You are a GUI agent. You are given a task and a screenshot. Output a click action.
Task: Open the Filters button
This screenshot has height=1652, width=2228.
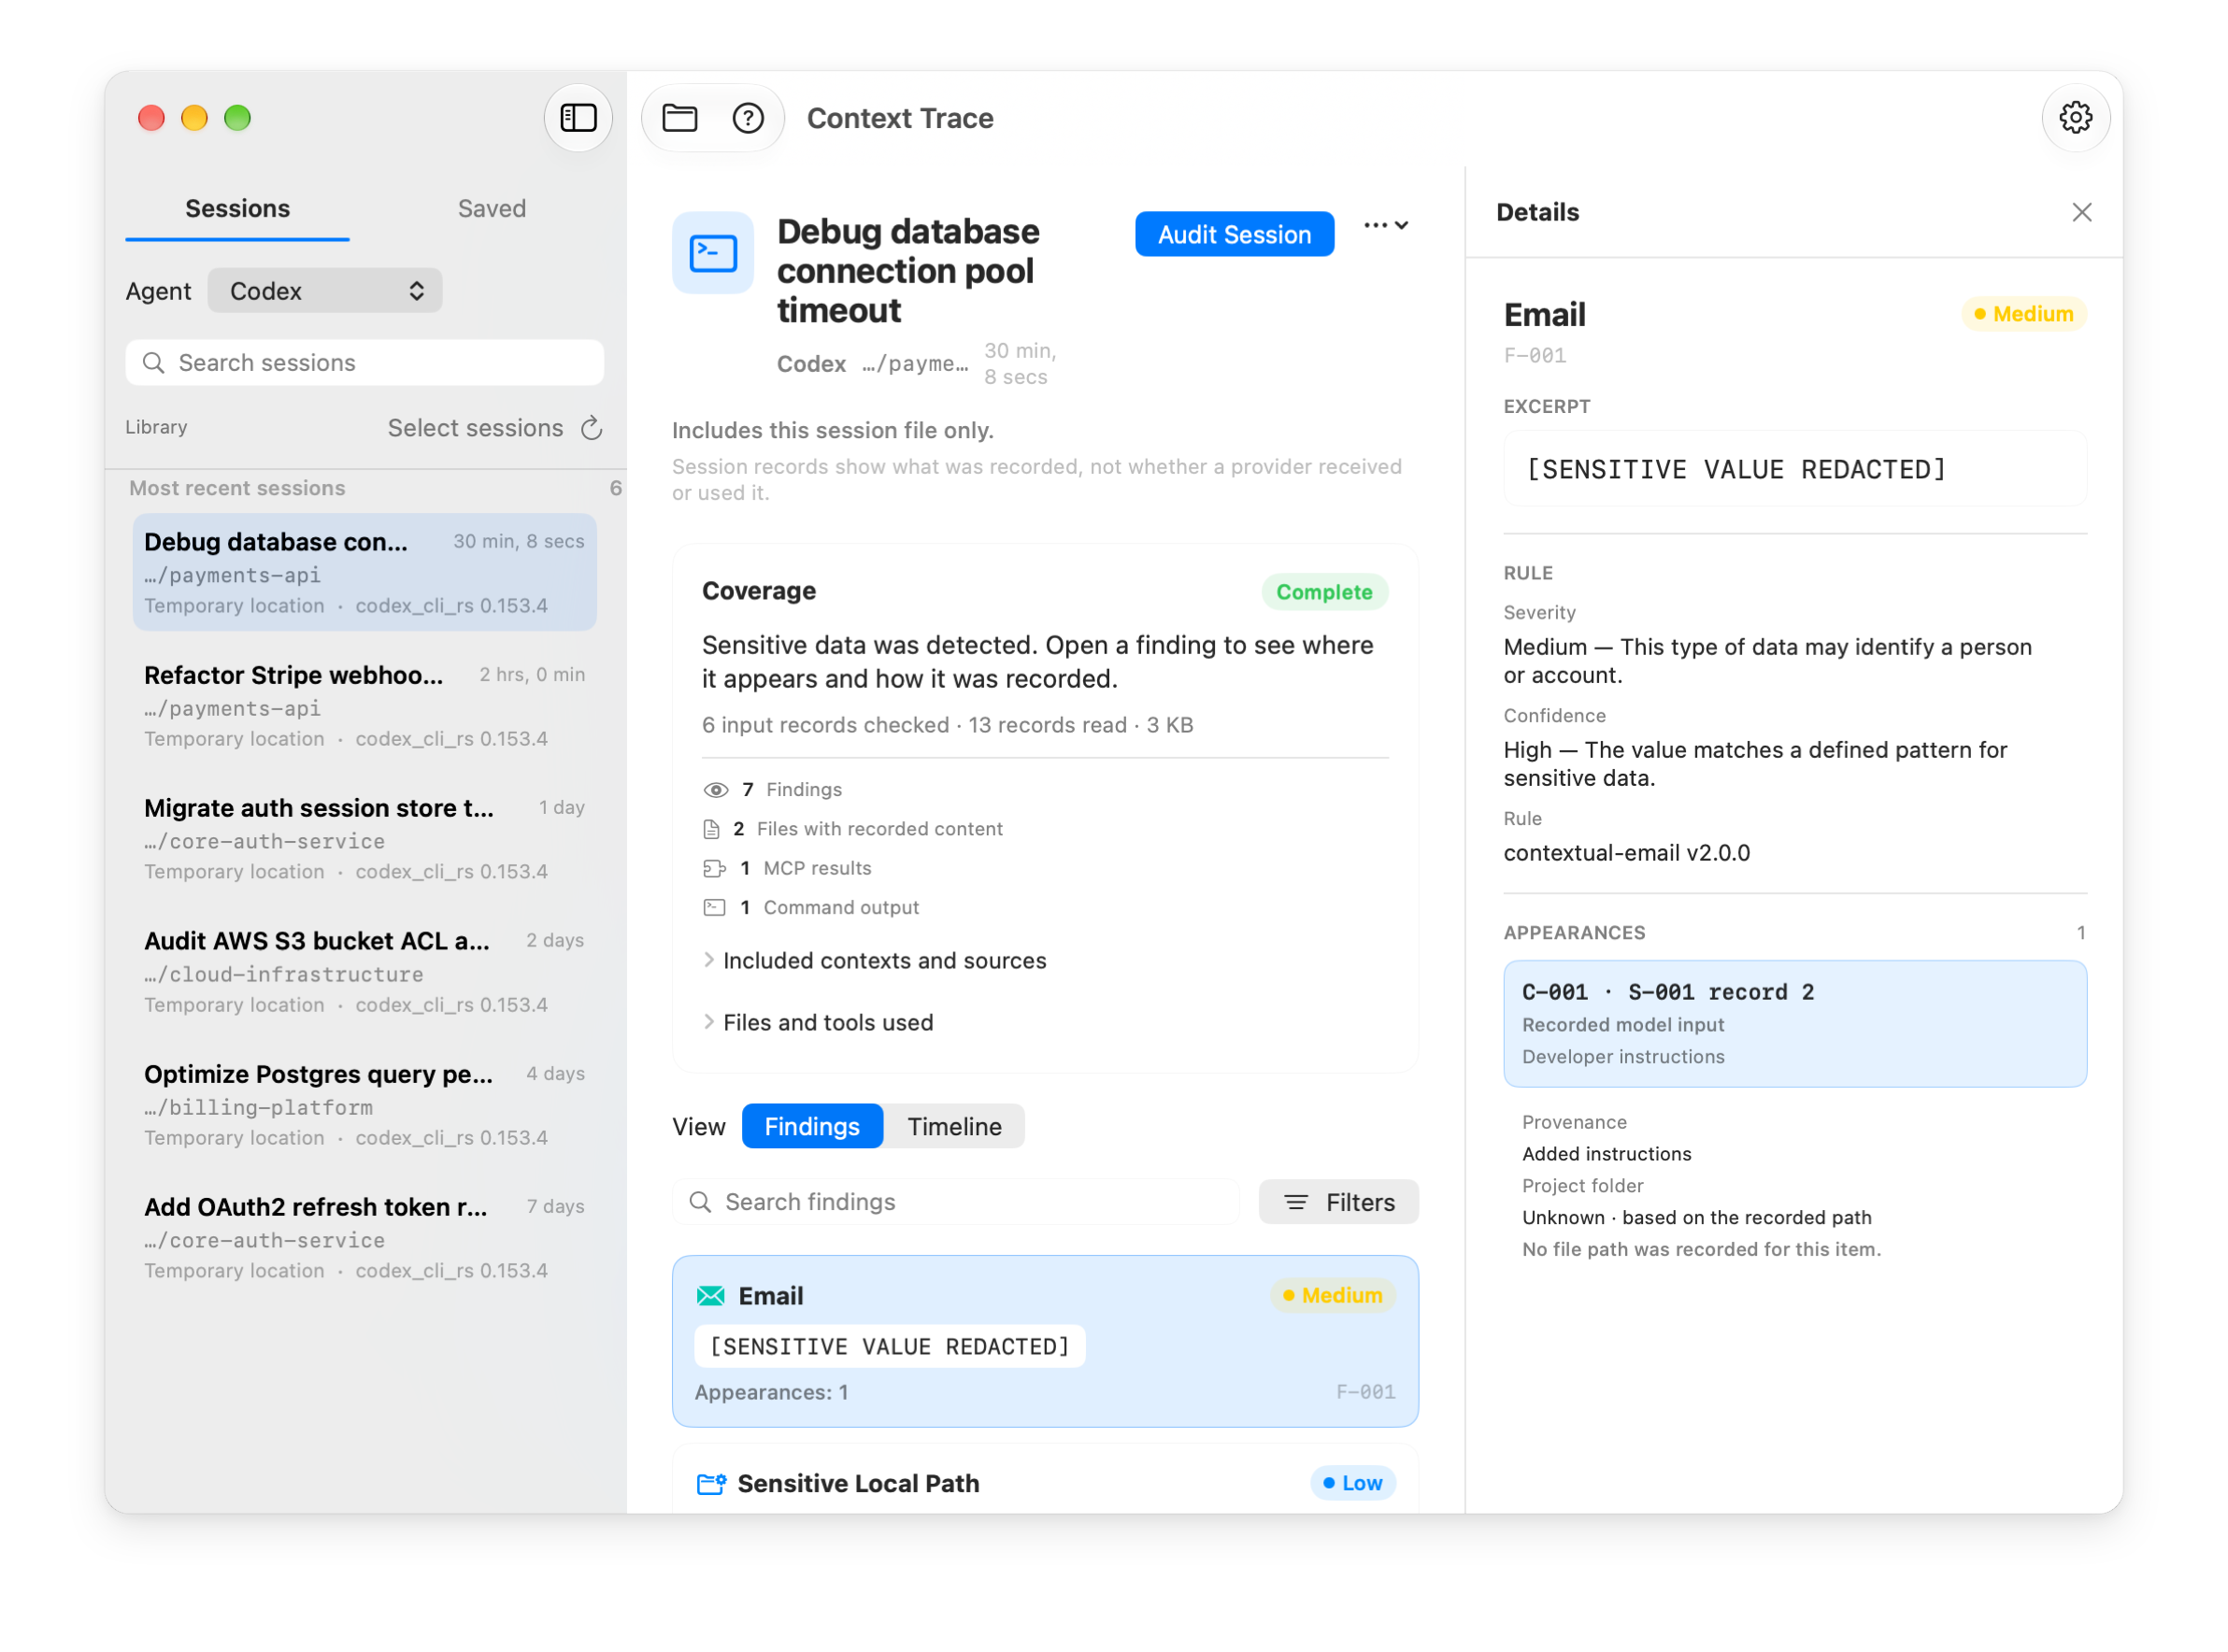point(1338,1203)
